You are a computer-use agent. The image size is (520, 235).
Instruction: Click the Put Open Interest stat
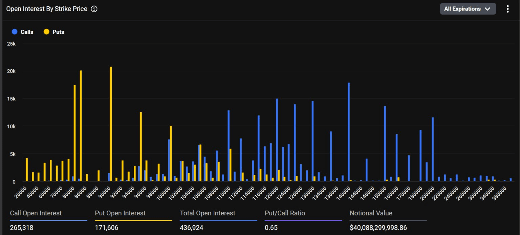(x=120, y=213)
